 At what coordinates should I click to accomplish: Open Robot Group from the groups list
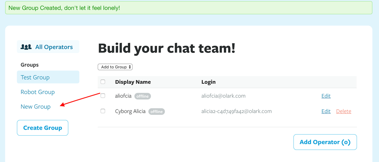pos(37,92)
